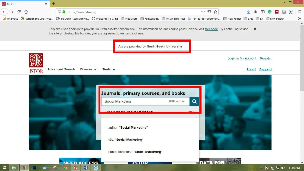Switch to PowerPoint in the taskbar

(x=75, y=168)
